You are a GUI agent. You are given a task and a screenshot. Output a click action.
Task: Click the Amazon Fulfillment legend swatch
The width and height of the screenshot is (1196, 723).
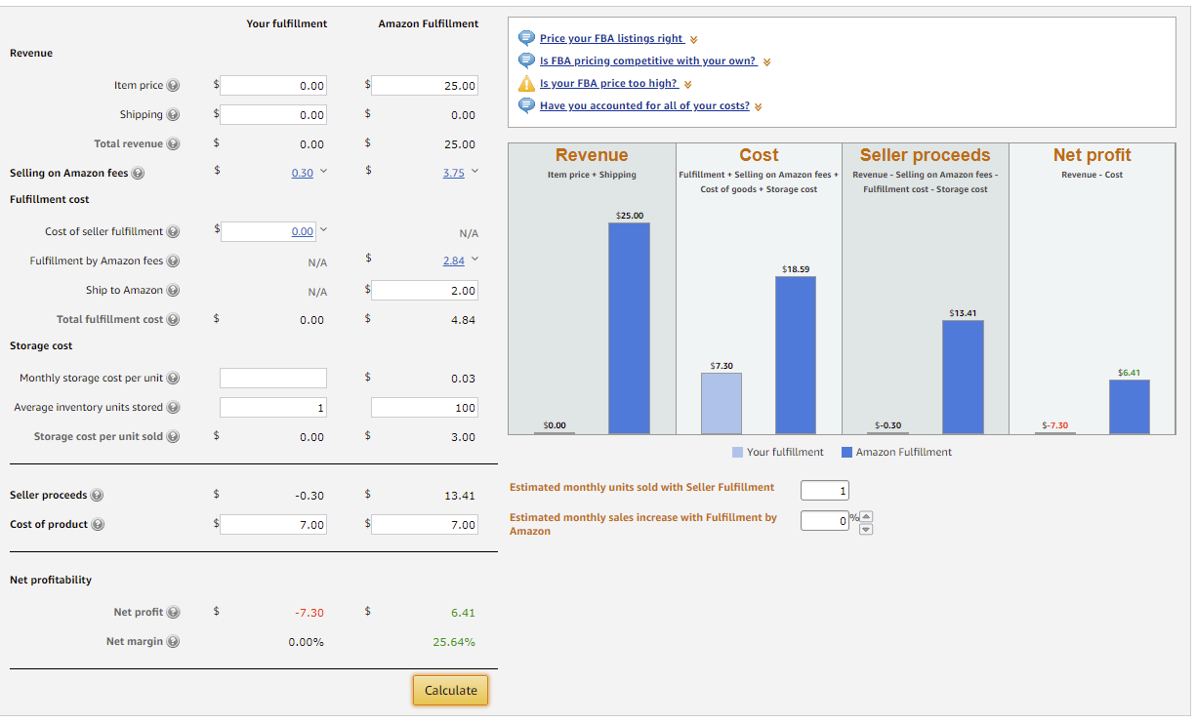click(x=846, y=452)
